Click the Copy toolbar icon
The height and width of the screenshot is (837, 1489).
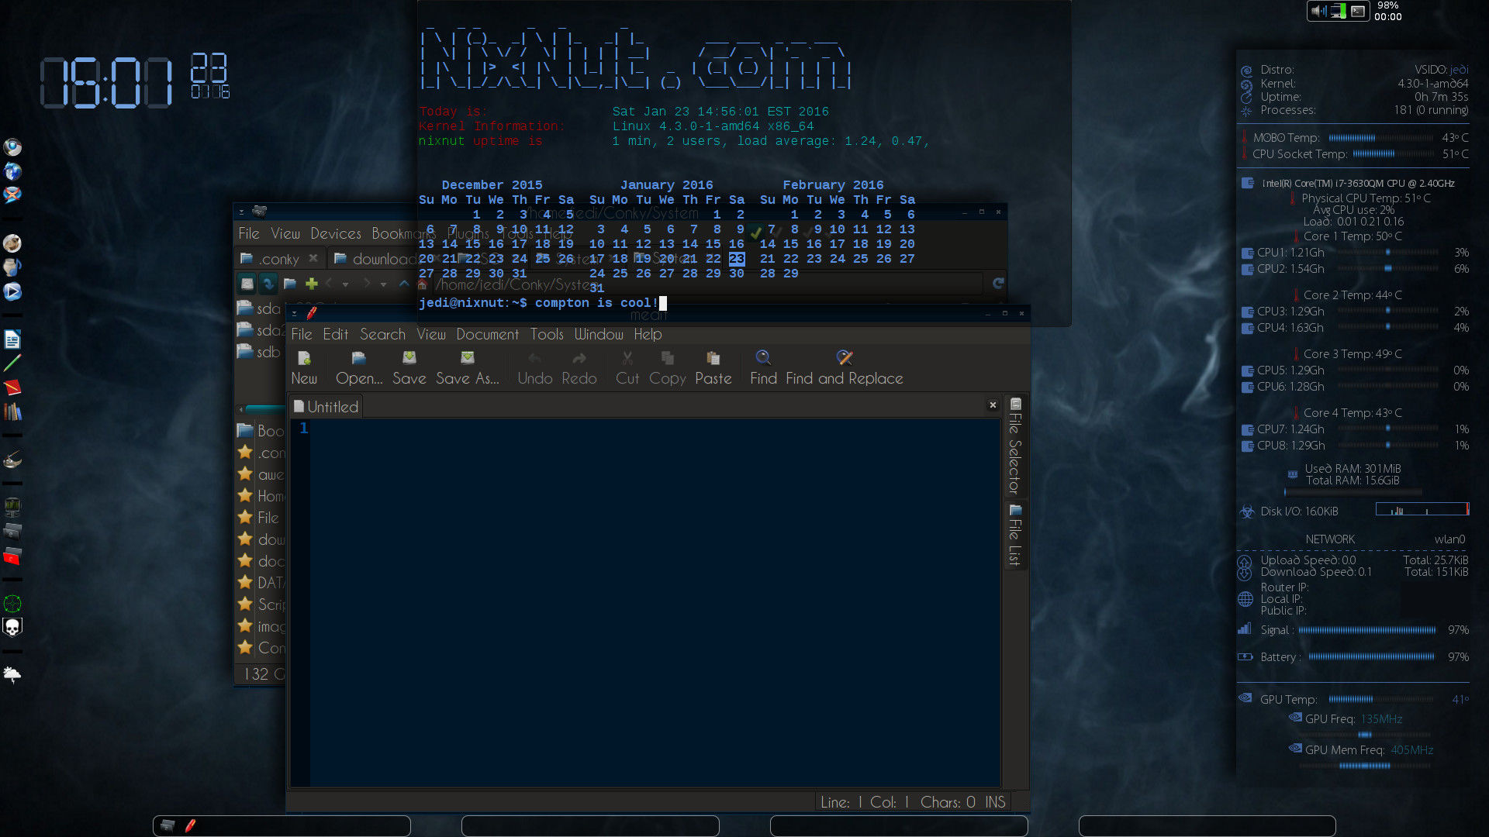667,358
